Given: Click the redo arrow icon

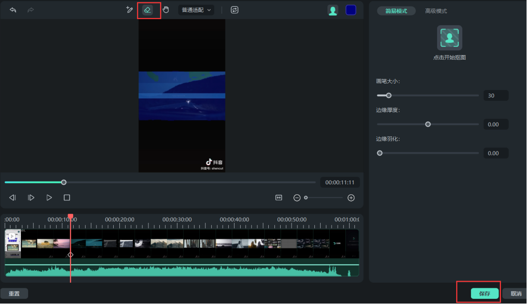Looking at the screenshot, I should [30, 10].
